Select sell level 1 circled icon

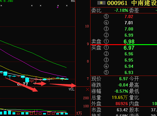106,41
